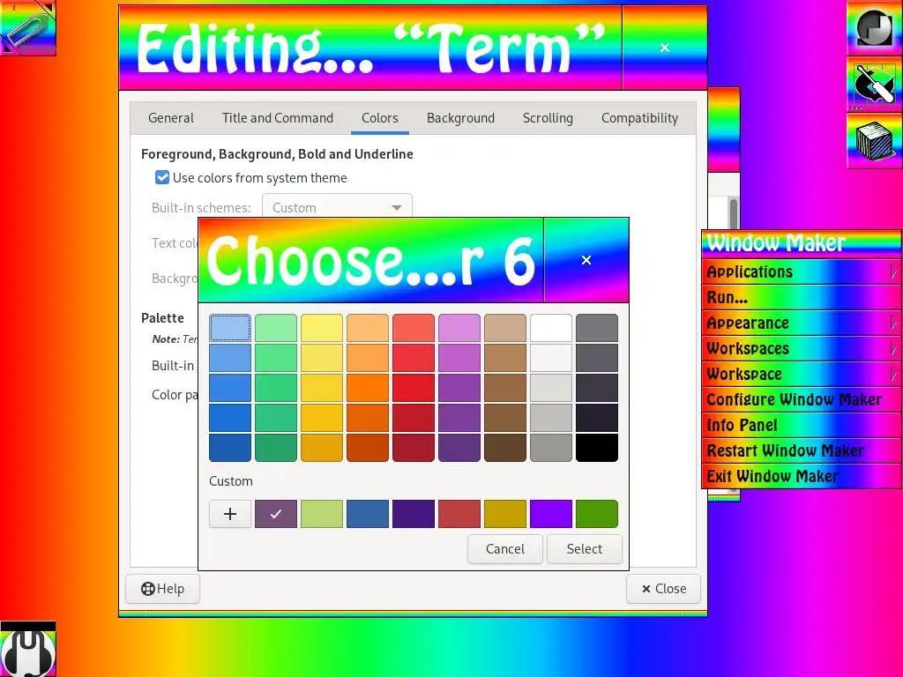The width and height of the screenshot is (903, 677).
Task: Click the Cancel button in the color chooser
Action: 505,548
